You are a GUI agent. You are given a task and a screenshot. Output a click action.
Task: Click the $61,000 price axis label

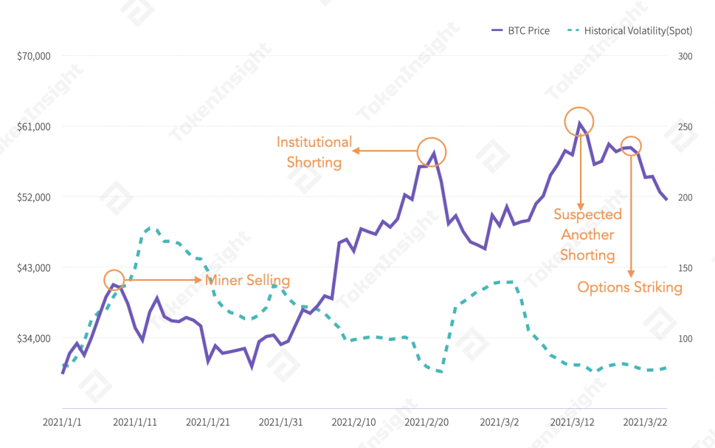pyautogui.click(x=34, y=126)
